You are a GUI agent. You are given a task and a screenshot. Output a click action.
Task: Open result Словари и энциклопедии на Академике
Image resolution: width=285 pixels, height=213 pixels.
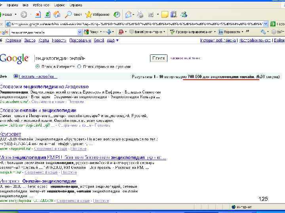44,86
